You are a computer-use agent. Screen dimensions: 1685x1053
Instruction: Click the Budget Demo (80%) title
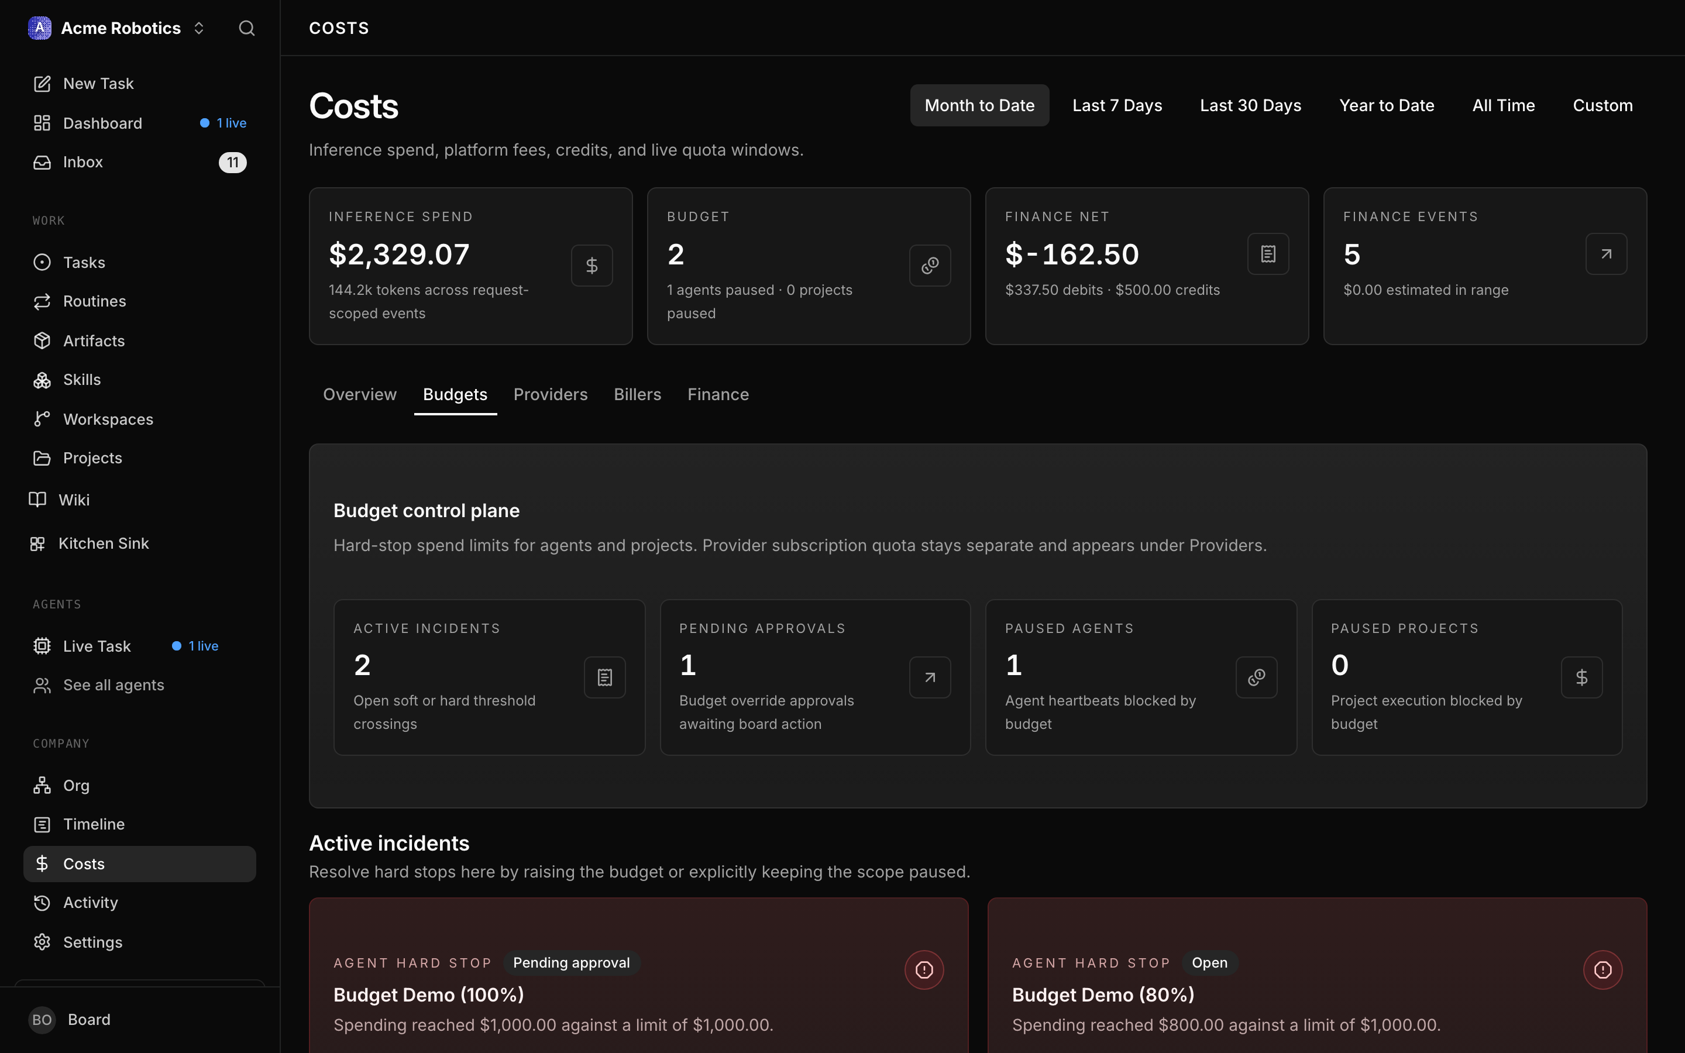pyautogui.click(x=1103, y=994)
